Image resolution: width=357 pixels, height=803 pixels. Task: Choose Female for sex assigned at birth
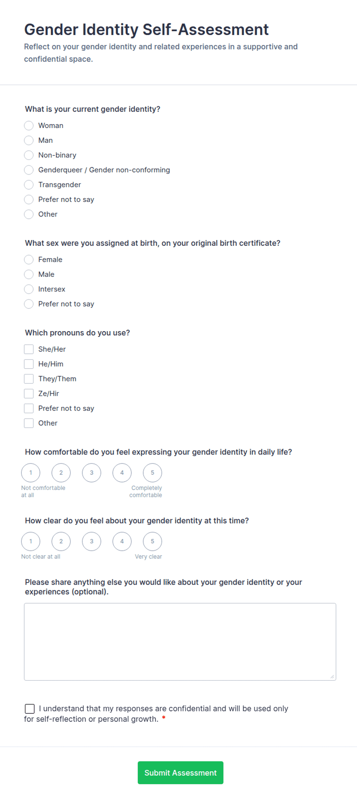pyautogui.click(x=29, y=260)
